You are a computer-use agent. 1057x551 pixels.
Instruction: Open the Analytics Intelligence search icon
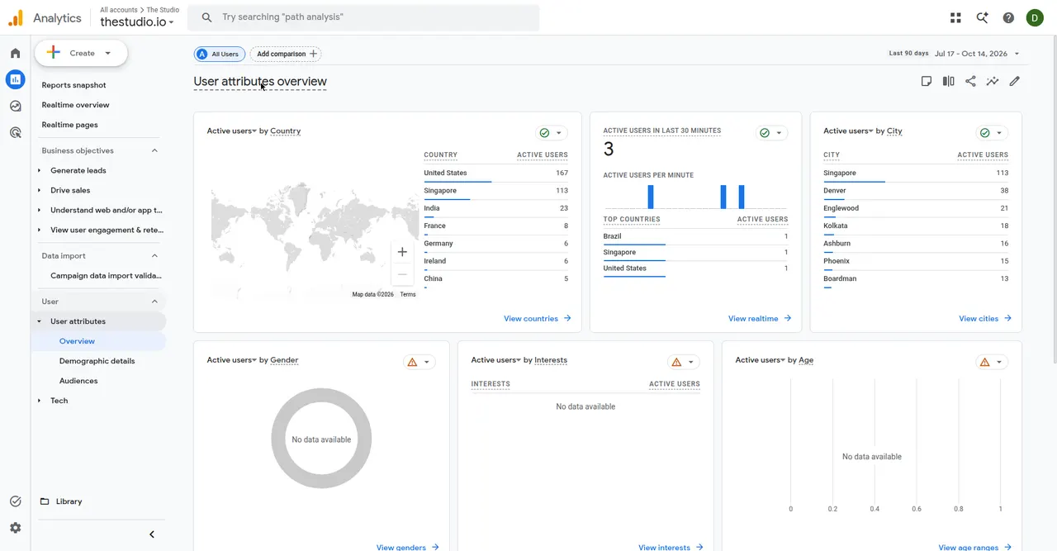pos(982,17)
